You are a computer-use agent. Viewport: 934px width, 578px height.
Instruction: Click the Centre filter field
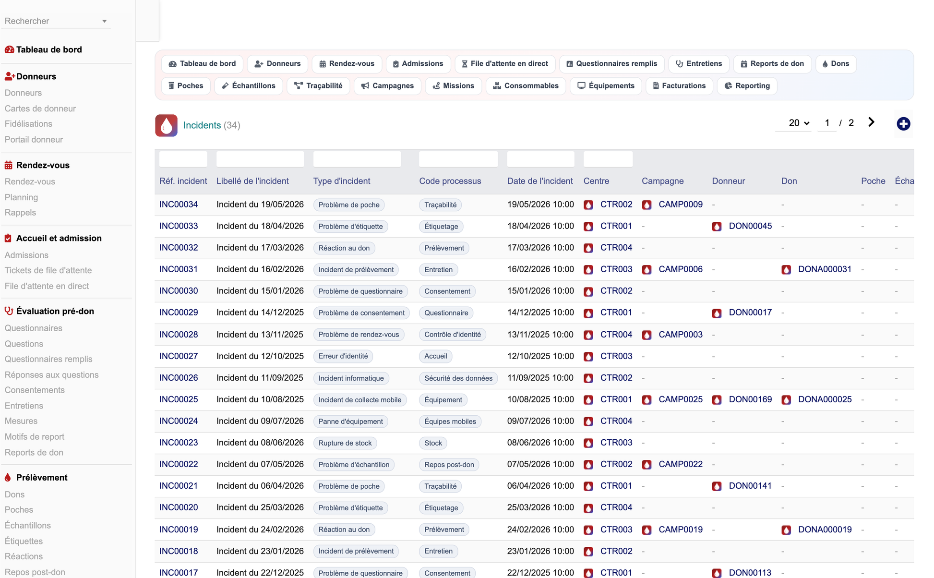click(x=608, y=159)
